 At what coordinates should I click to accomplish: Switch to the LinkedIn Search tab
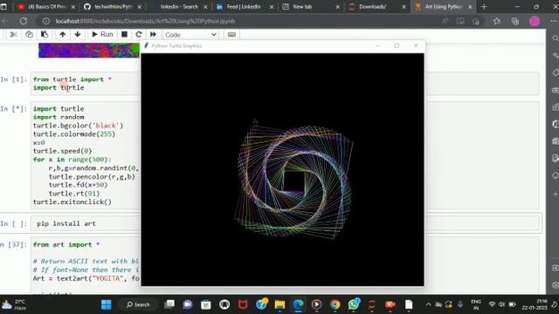178,7
